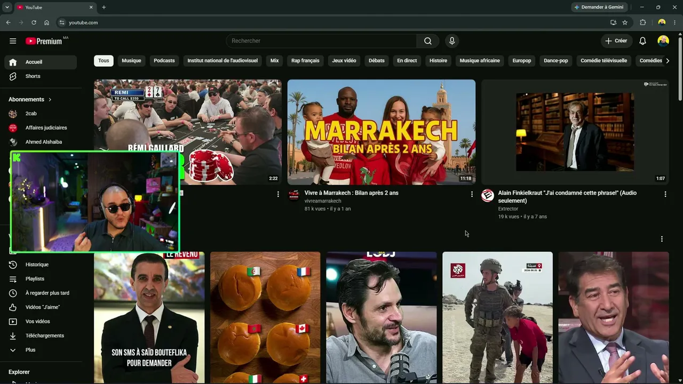Screen dimensions: 683x384
Task: Open the Chrome profile avatar
Action: point(662,22)
